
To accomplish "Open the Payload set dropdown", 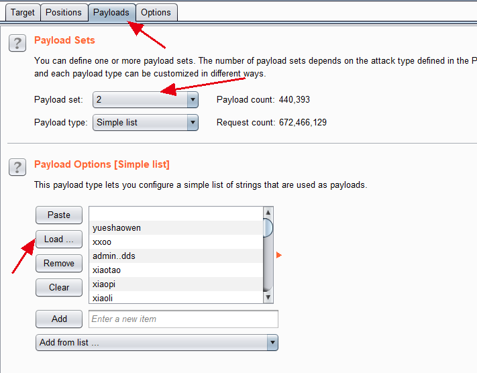I will (146, 99).
